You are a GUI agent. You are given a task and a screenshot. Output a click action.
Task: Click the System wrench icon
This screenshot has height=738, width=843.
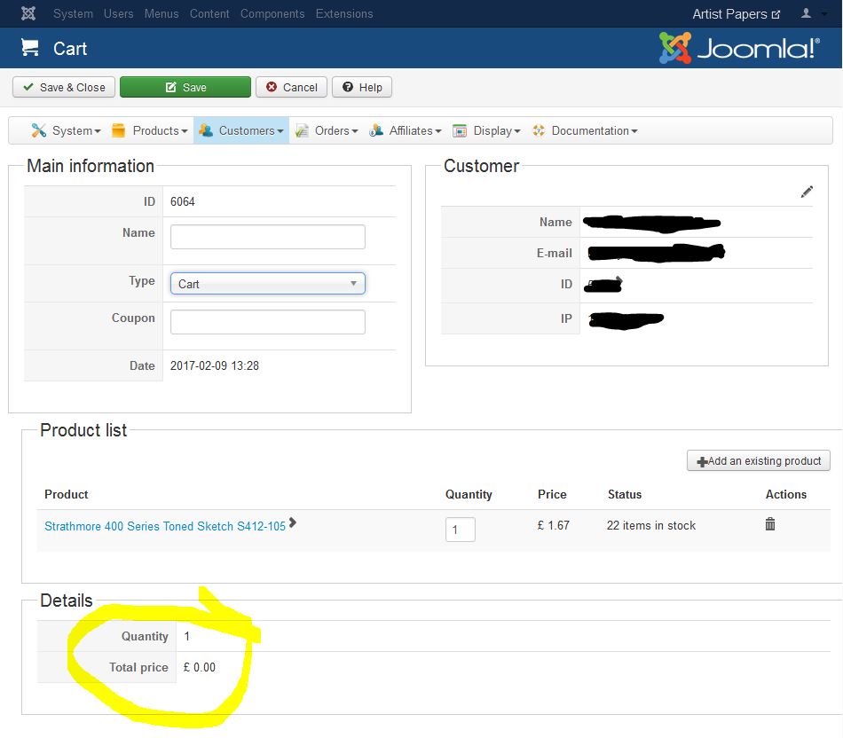(38, 130)
